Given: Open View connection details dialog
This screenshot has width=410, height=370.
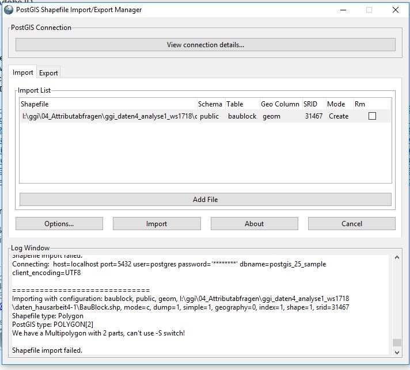Looking at the screenshot, I should (x=205, y=45).
